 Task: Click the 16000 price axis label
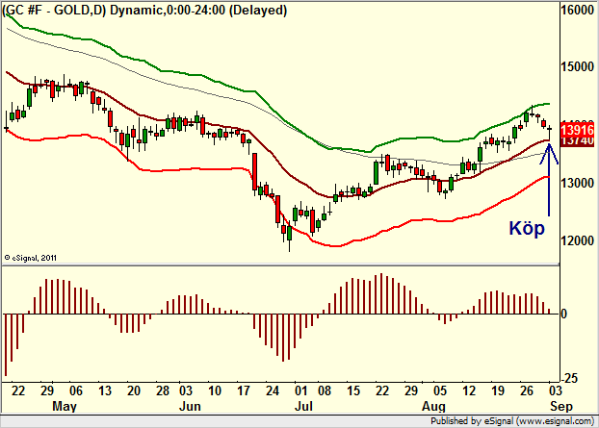point(578,11)
